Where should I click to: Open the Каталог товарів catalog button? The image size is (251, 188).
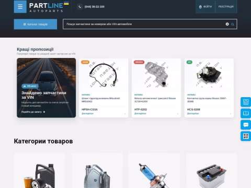click(x=36, y=24)
